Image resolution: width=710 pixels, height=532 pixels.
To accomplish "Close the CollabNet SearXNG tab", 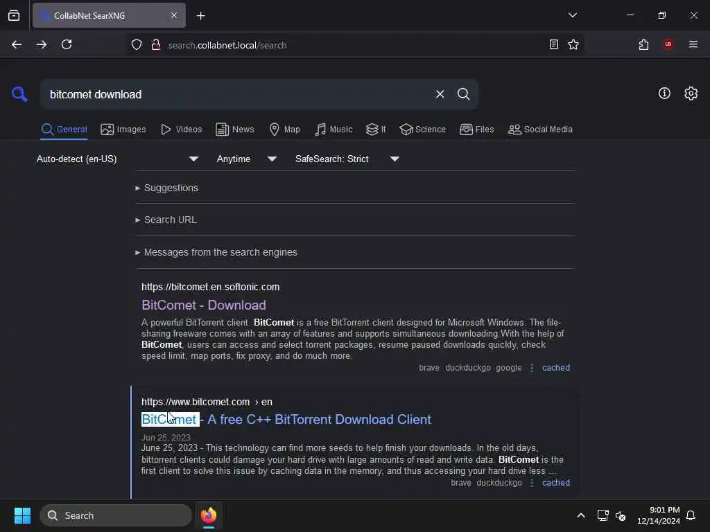I will click(x=174, y=15).
